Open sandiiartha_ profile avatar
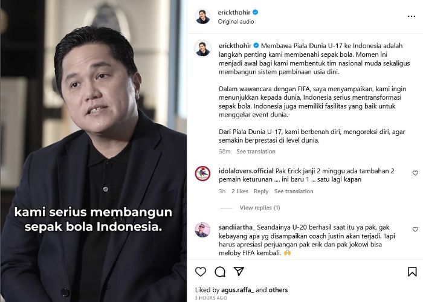423x302 pixels. 202,230
